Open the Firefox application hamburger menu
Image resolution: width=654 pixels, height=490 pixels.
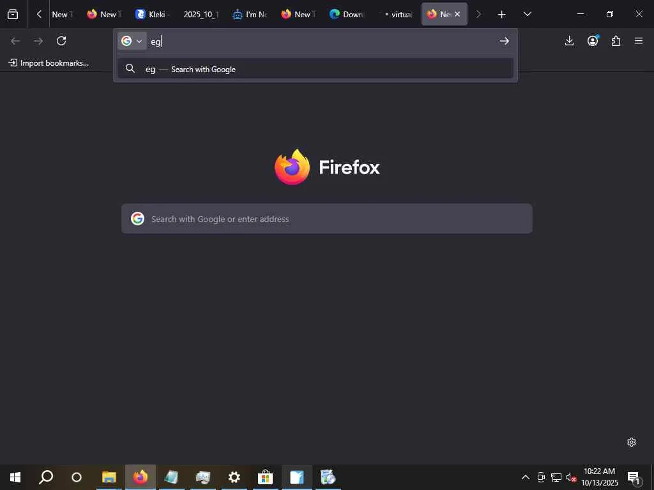point(639,41)
